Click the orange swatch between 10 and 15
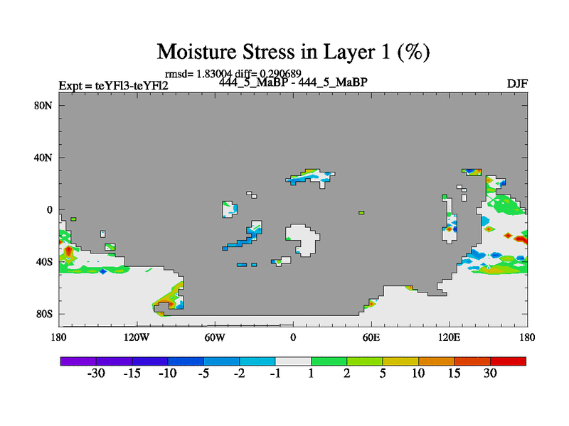Viewport: 569px width, 426px height. pos(436,361)
